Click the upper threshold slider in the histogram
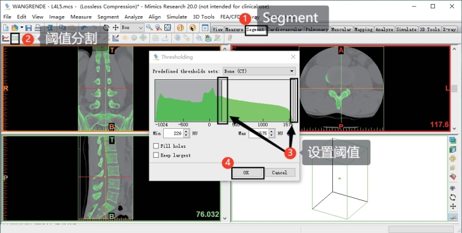 point(294,101)
